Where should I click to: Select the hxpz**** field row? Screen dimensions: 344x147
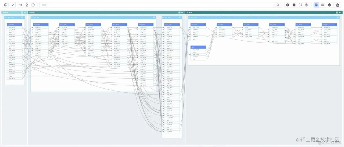(x=15, y=67)
